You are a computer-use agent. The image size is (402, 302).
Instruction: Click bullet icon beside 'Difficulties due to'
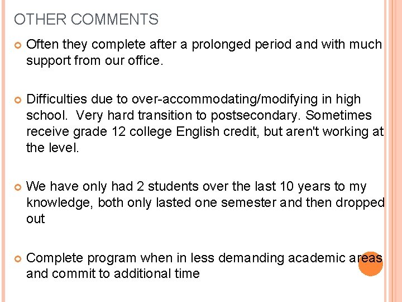[18, 100]
